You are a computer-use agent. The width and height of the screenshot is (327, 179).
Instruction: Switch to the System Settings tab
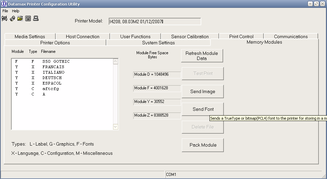click(x=159, y=43)
